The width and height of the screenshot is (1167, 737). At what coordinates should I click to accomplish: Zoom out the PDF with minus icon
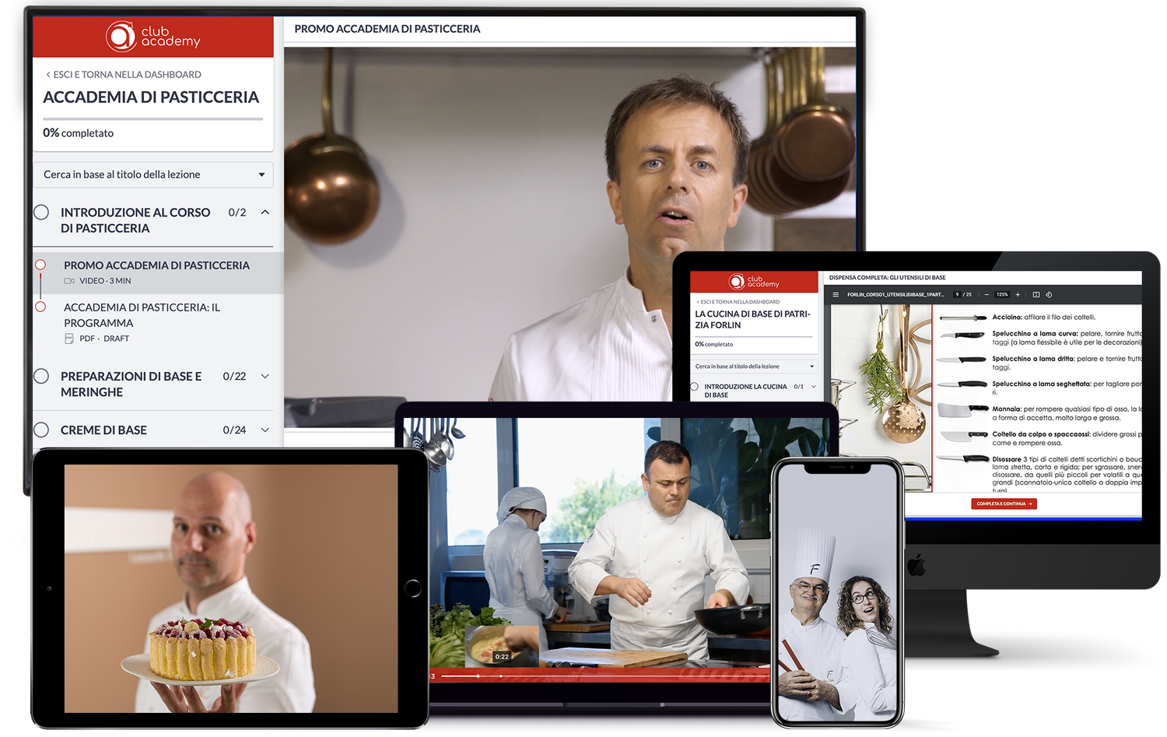point(987,295)
